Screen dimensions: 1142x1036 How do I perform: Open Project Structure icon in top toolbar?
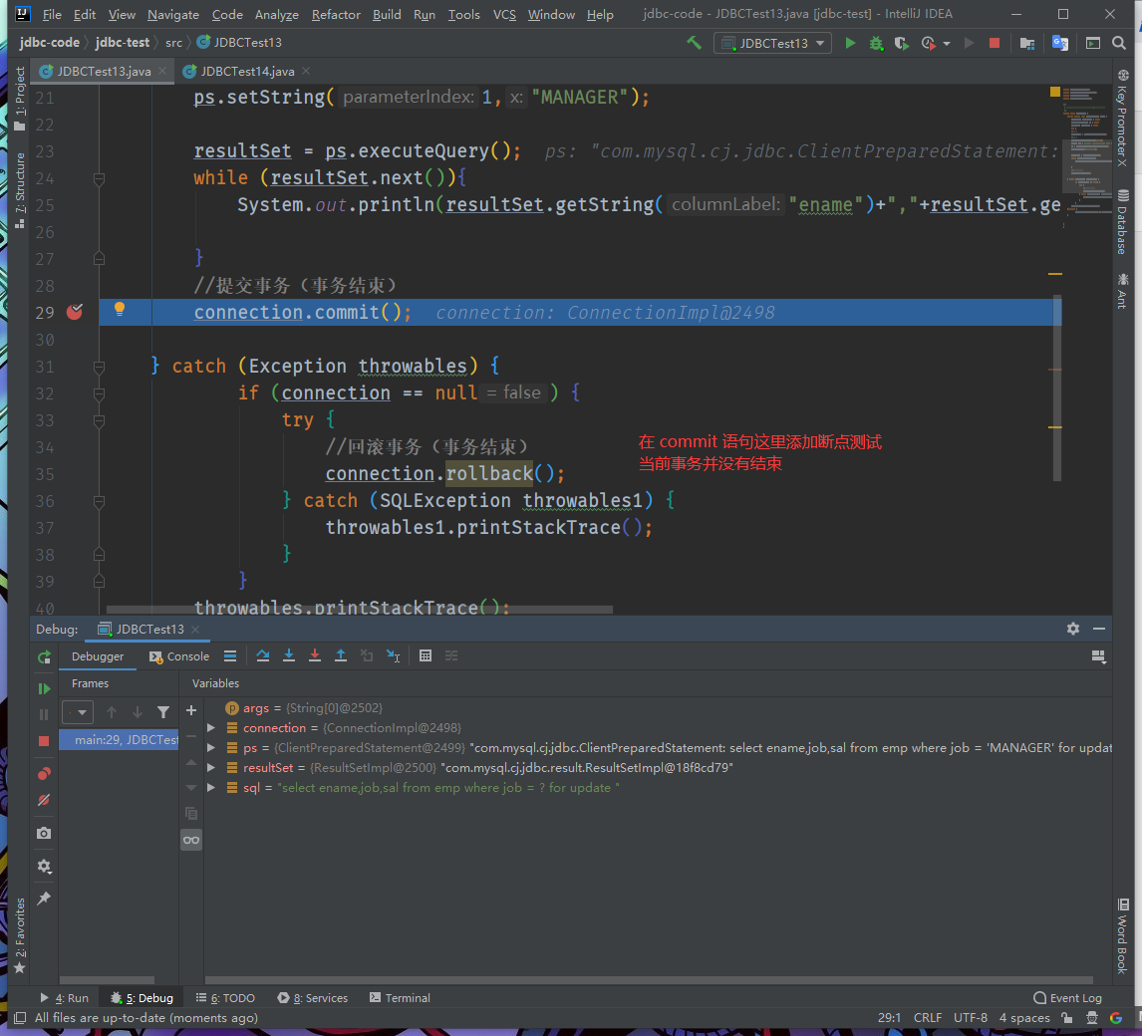1027,44
